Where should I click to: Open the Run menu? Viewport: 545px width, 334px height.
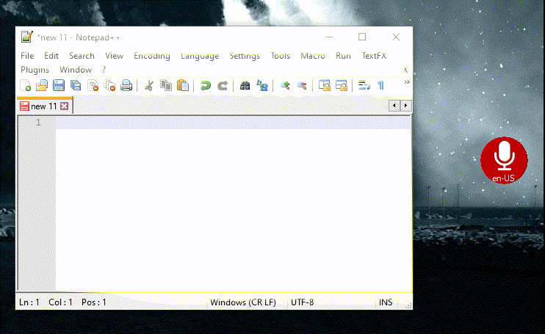343,56
